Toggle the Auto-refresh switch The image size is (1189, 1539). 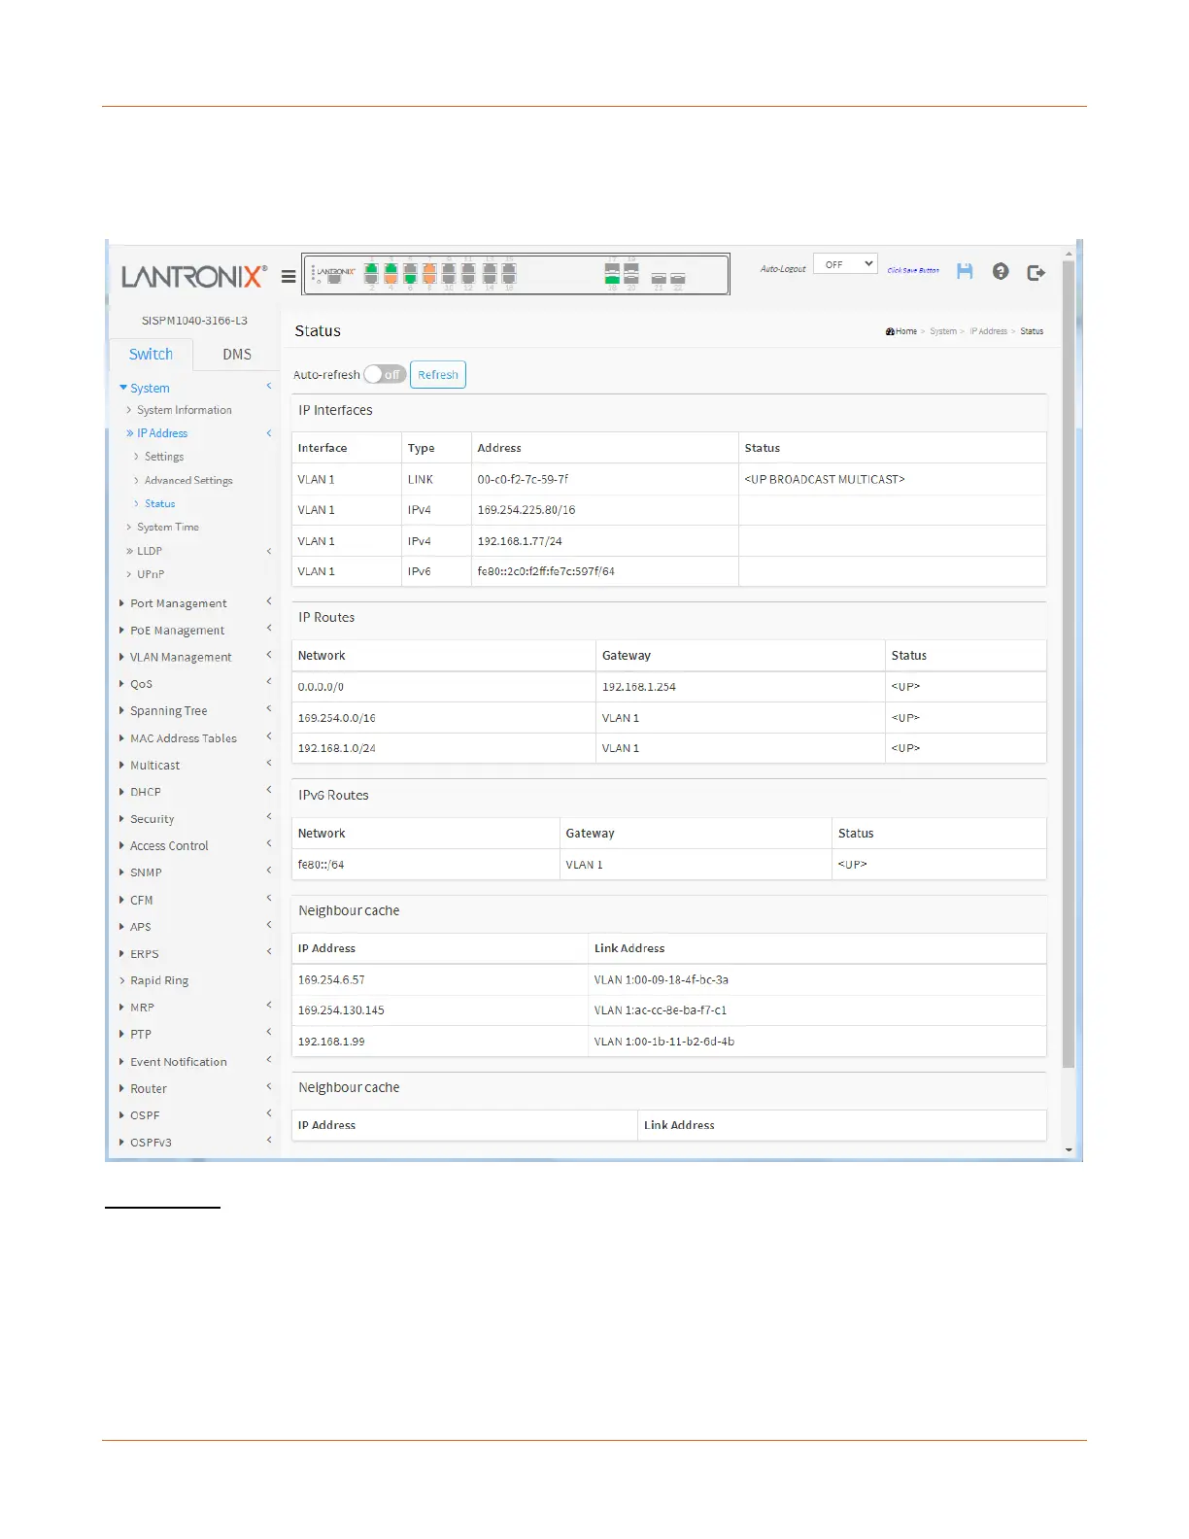coord(385,374)
